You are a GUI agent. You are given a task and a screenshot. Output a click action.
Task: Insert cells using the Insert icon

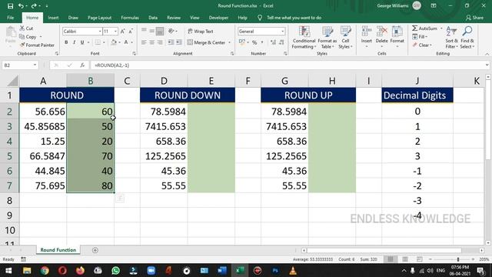366,32
